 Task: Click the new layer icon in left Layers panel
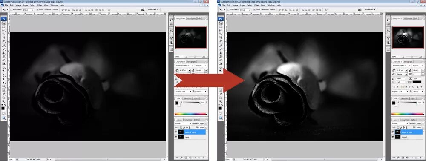[199, 158]
